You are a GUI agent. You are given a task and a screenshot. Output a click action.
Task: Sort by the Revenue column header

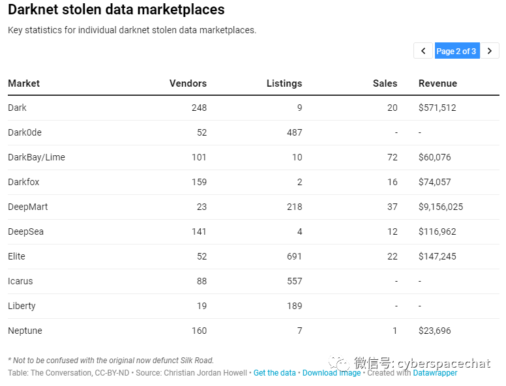tap(438, 83)
